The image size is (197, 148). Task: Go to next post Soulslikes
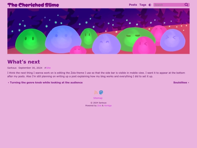tap(181, 83)
